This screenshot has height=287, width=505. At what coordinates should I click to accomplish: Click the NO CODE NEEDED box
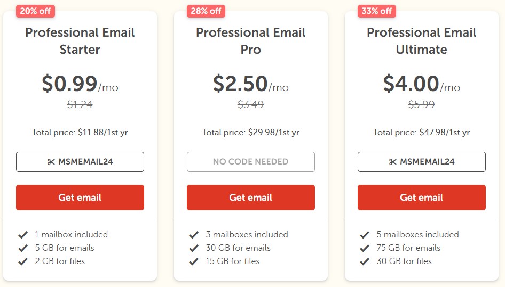(251, 162)
